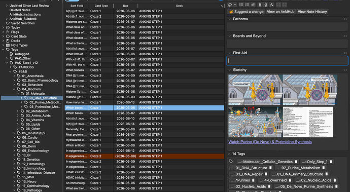Open View Note History
This screenshot has height=192, width=350.
tap(312, 12)
